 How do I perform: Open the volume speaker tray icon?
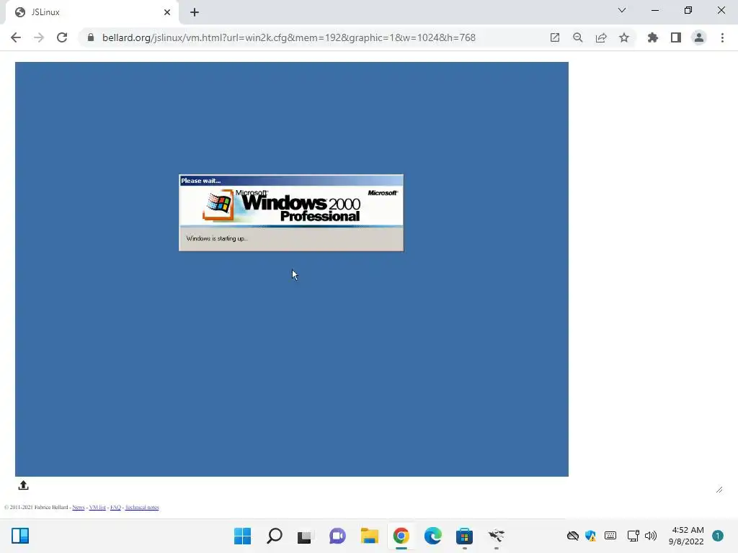[651, 536]
